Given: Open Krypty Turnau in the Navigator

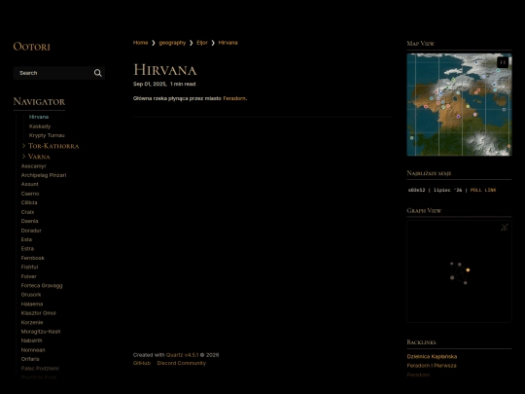Looking at the screenshot, I should click(x=47, y=135).
